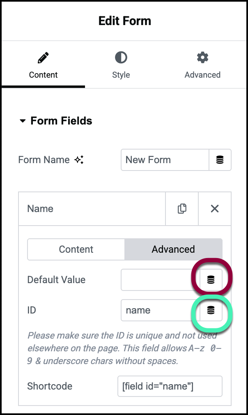Focus the Form Name text input
Image resolution: width=248 pixels, height=415 pixels.
(x=165, y=160)
